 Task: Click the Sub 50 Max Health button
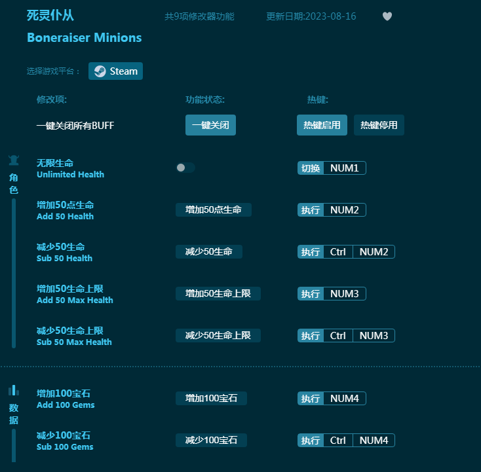218,335
